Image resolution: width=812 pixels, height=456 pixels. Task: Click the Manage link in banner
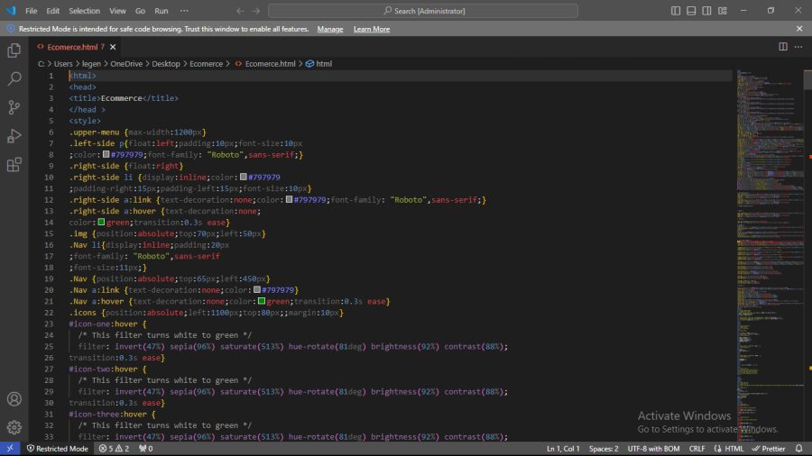pos(330,29)
